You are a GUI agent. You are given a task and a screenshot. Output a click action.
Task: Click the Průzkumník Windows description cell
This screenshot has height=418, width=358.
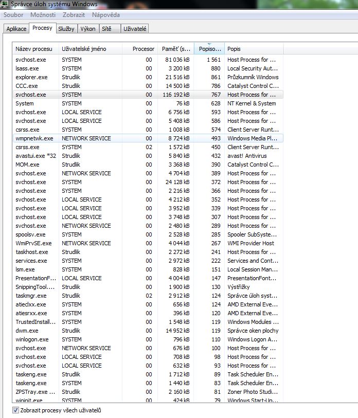click(253, 77)
